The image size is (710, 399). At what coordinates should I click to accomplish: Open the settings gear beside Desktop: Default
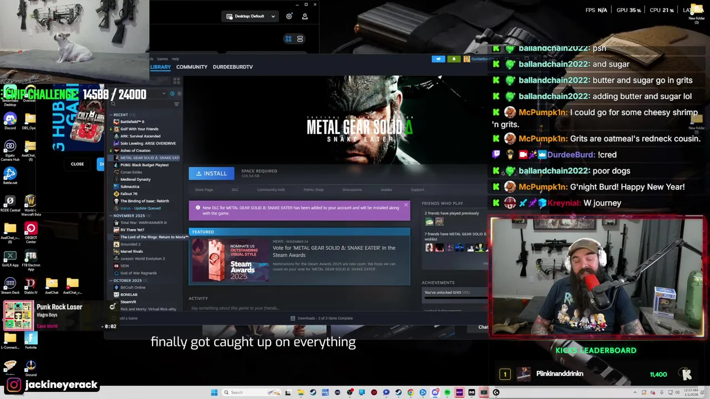[x=289, y=17]
